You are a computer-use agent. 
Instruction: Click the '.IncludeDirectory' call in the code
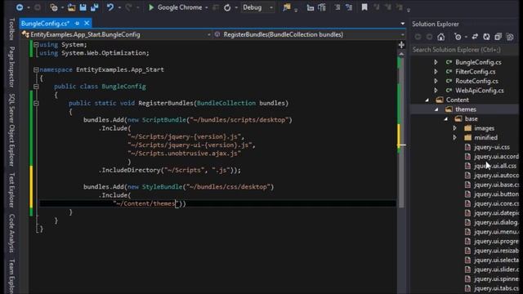(x=129, y=171)
